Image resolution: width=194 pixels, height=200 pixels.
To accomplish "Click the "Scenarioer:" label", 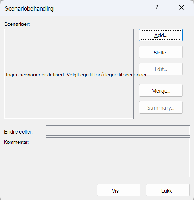I will pyautogui.click(x=17, y=24).
